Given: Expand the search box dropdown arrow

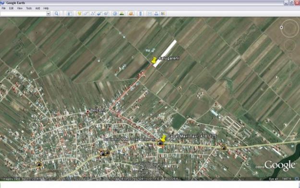Looking at the screenshot, I should pyautogui.click(x=48, y=13).
